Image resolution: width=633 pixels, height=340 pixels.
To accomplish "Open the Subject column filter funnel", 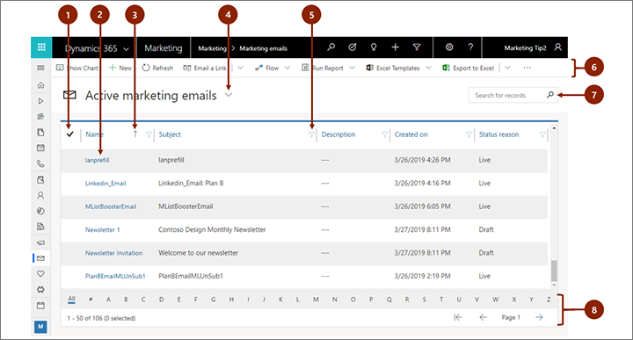I will coord(311,134).
